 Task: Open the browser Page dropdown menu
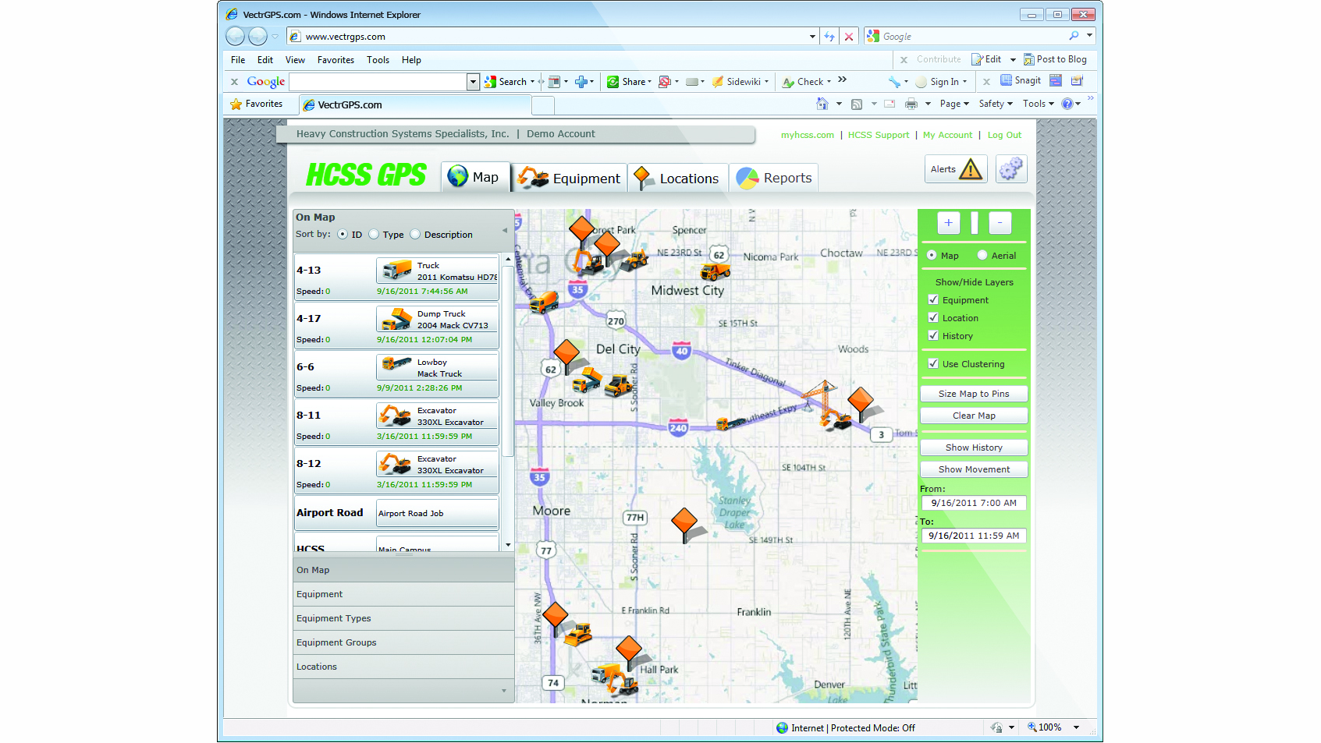954,104
